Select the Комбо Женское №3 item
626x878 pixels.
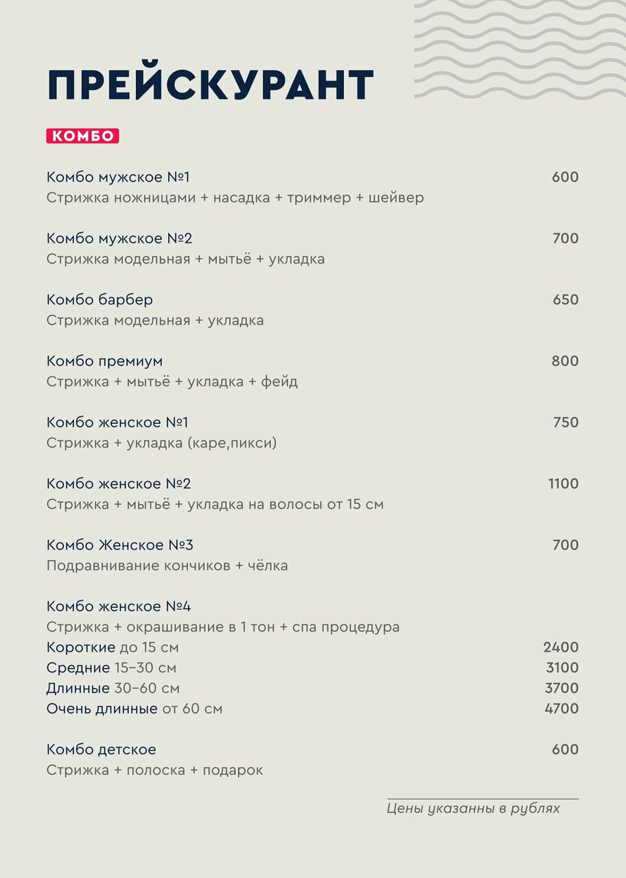[x=120, y=545]
